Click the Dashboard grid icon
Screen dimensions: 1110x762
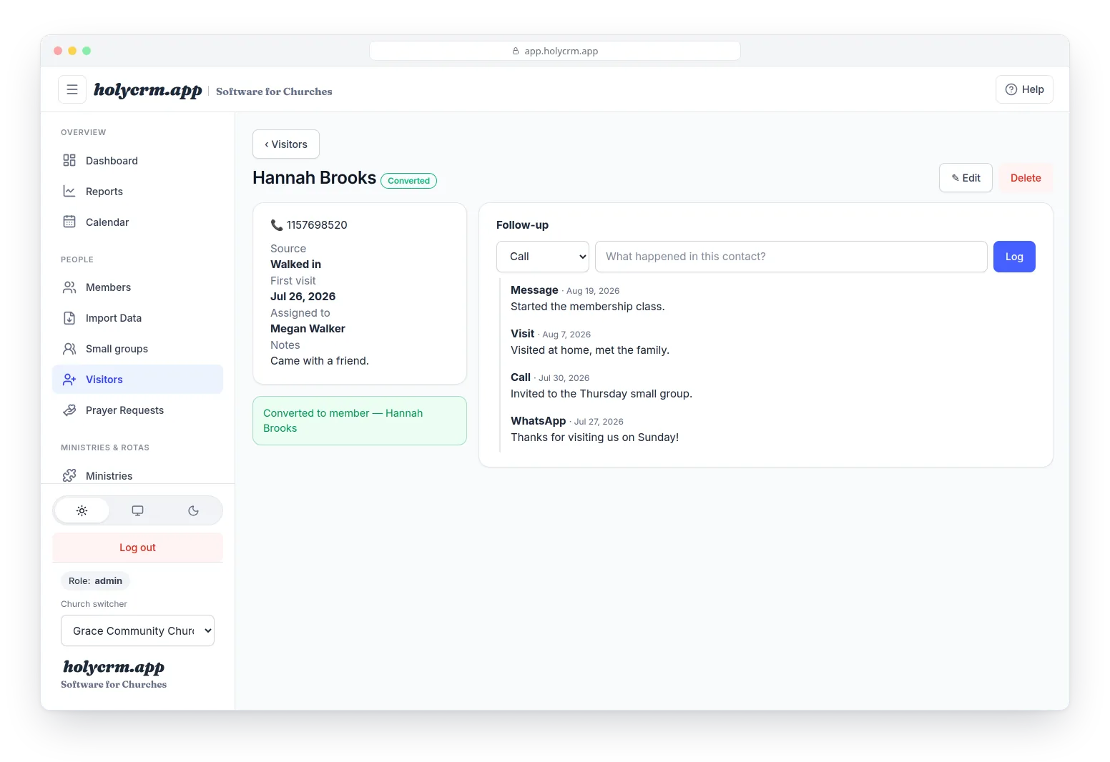[x=69, y=160]
